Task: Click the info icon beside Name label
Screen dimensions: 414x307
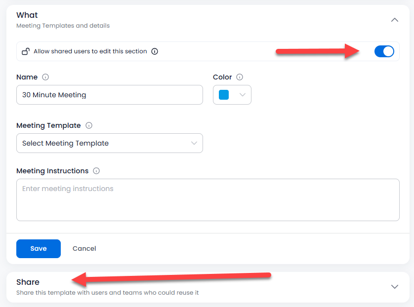Action: tap(45, 77)
